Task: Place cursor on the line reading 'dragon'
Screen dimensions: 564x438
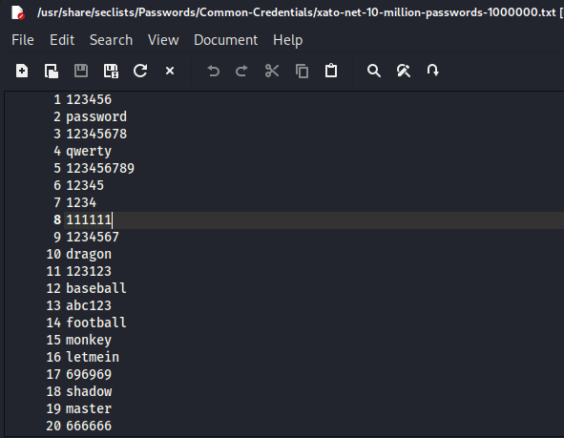Action: click(89, 254)
